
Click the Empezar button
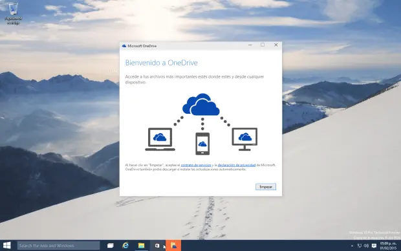click(265, 187)
